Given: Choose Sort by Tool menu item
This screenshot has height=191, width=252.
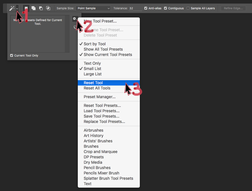Looking at the screenshot, I should click(109, 44).
